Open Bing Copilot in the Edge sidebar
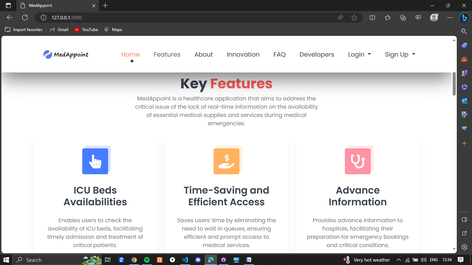 click(x=464, y=18)
